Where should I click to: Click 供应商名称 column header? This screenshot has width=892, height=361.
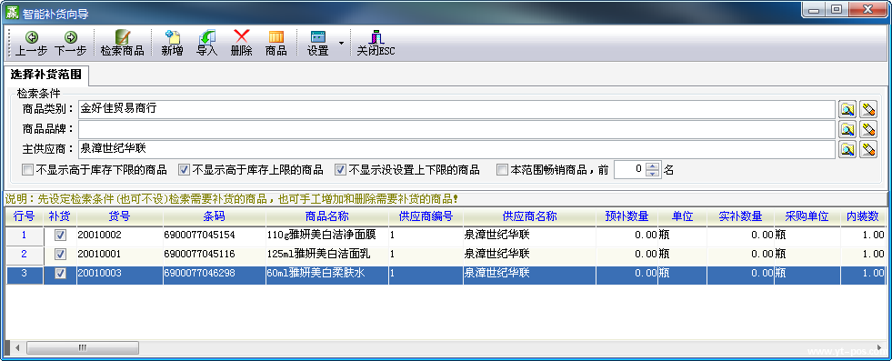[529, 216]
